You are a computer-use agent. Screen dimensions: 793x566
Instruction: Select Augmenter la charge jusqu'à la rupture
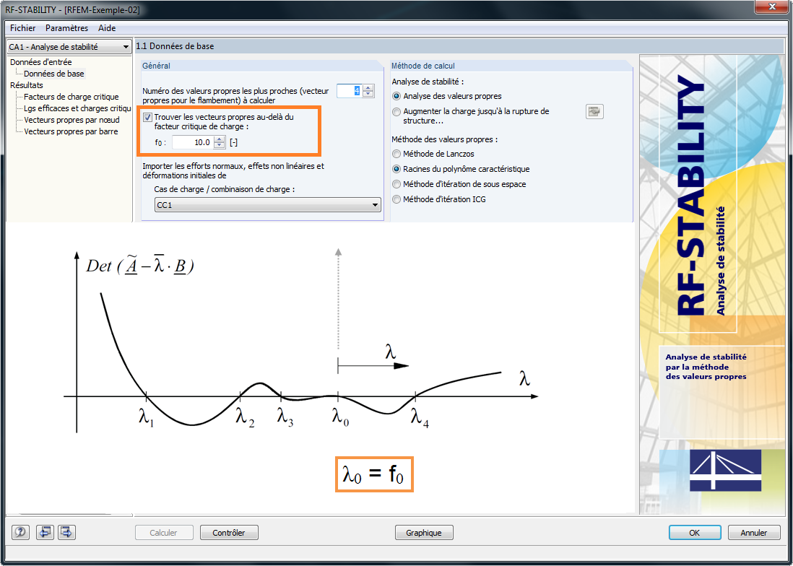396,112
